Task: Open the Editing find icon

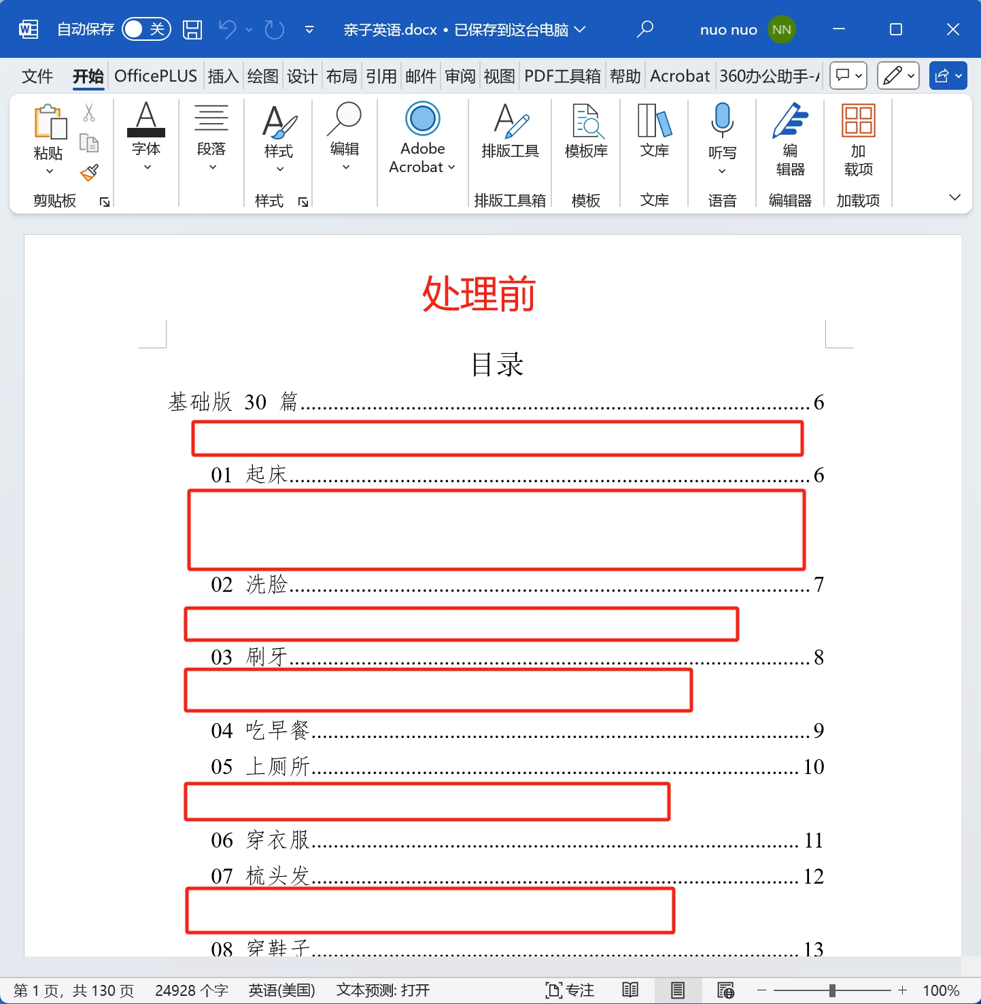Action: [x=345, y=119]
